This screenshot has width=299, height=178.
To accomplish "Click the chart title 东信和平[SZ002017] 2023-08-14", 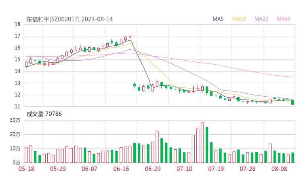I will click(x=69, y=19).
